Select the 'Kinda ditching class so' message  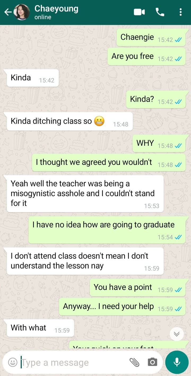70,121
